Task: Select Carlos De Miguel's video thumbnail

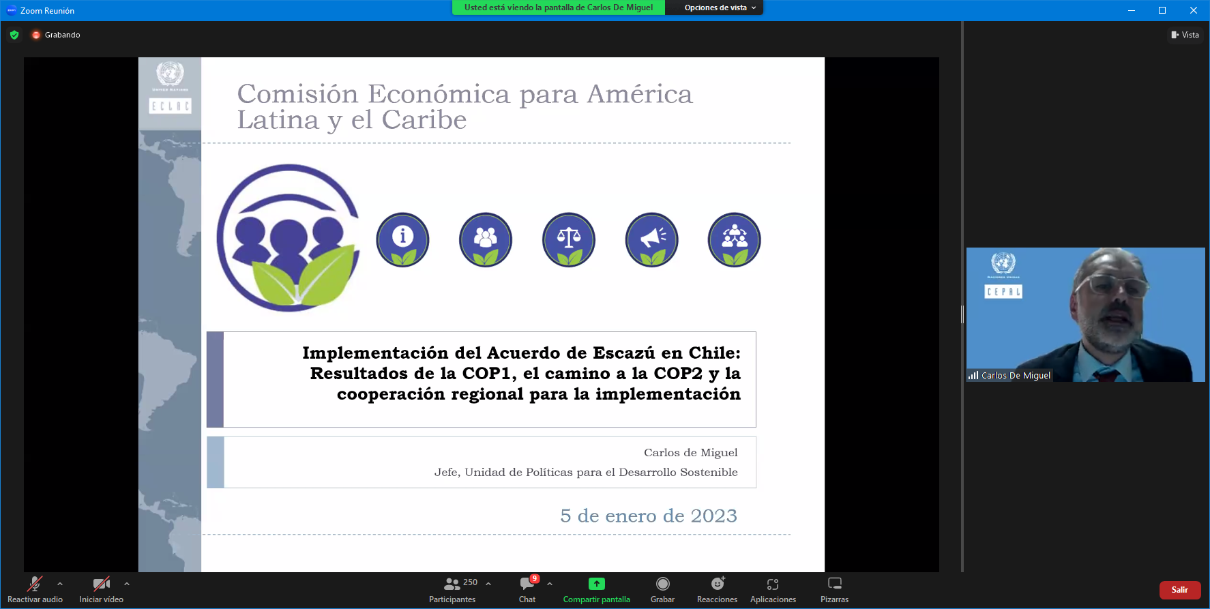Action: pyautogui.click(x=1085, y=314)
